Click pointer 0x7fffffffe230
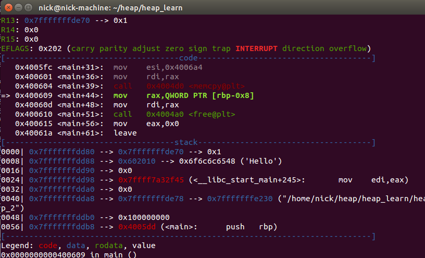425x258 pixels. pos(240,199)
